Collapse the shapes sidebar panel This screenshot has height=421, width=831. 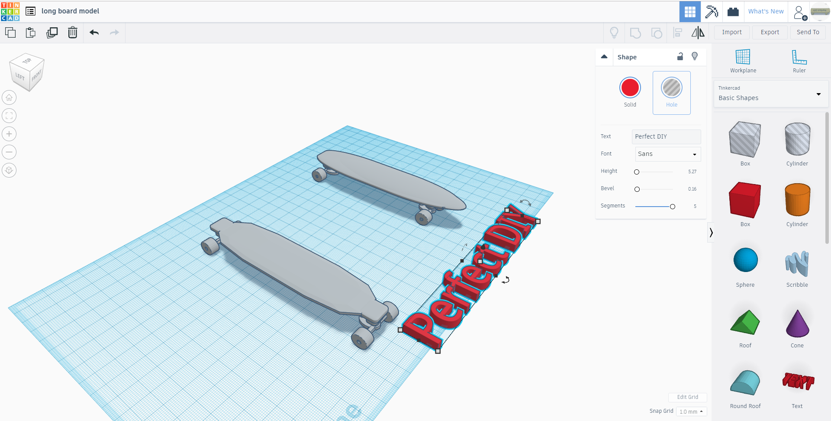pyautogui.click(x=711, y=233)
